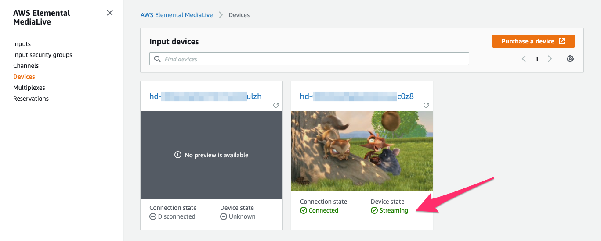Viewport: 601px width, 241px height.
Task: Open the device link ending in ulzh
Action: click(205, 96)
